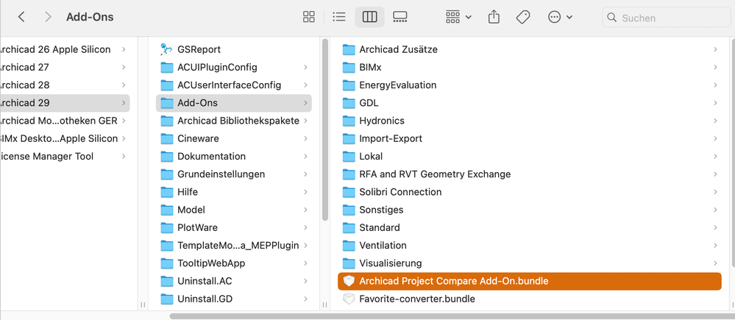Open the group-by options dropdown
Screen dimensions: 735x320
[458, 17]
